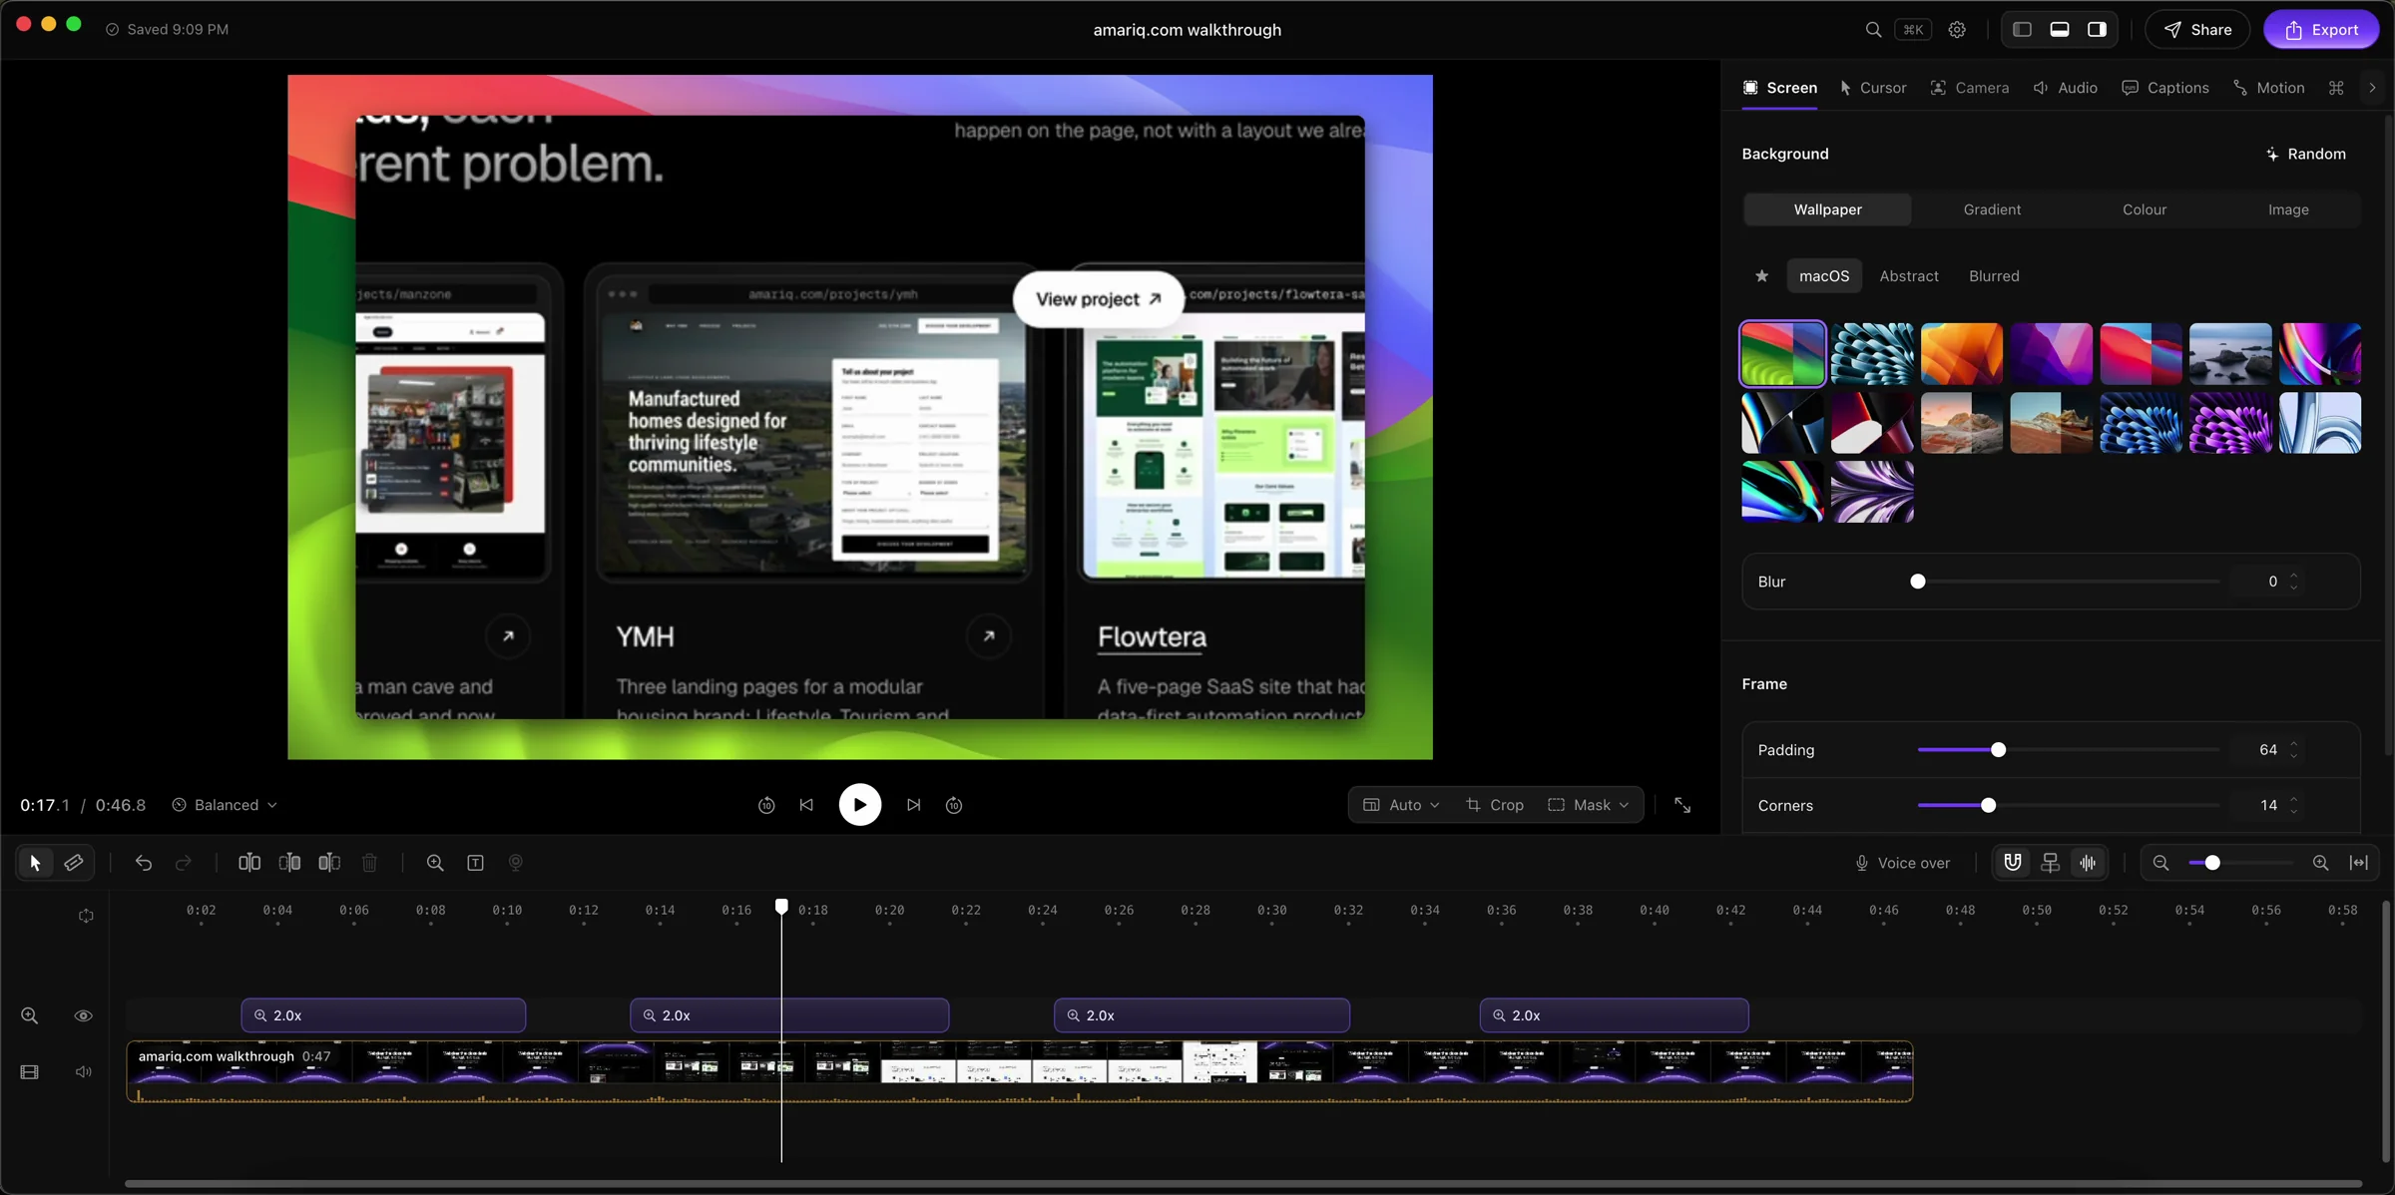Click the Export button
This screenshot has width=2395, height=1195.
pos(2321,30)
